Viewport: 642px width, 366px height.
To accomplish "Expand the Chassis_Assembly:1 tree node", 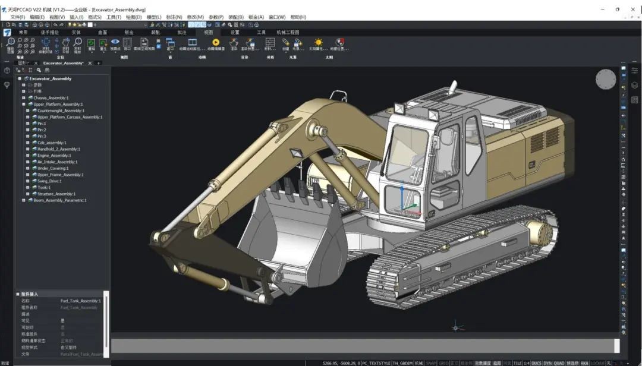I will (x=23, y=97).
